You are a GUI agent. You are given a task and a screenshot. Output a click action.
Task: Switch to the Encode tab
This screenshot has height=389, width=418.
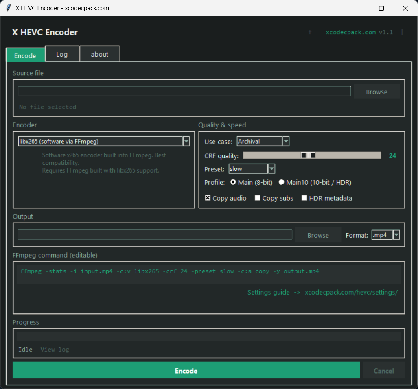[x=25, y=55]
